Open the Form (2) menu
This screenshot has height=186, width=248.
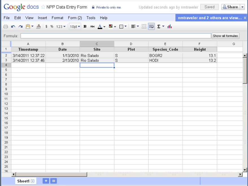click(x=75, y=18)
